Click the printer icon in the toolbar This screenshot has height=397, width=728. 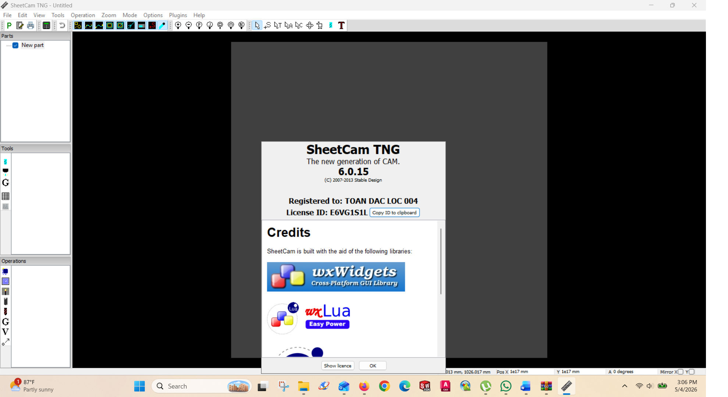coord(31,25)
